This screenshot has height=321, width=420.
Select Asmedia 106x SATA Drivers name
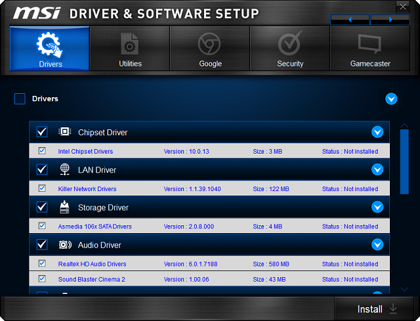[94, 226]
